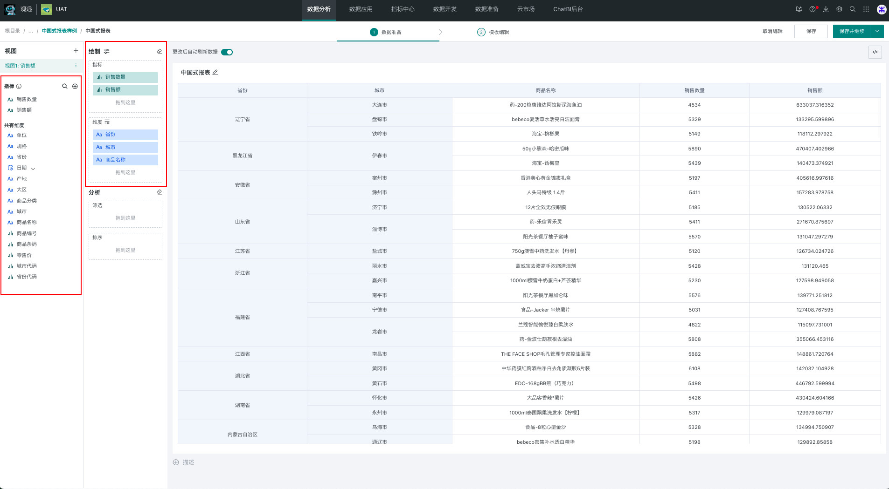The image size is (889, 489).
Task: Expand the 日期 dimension chevron
Action: pos(33,169)
